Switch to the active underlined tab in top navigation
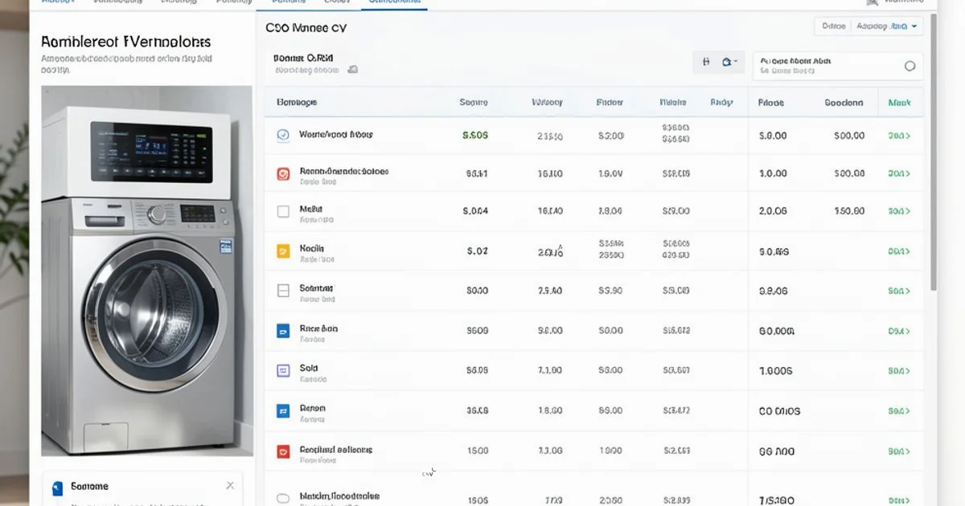965x506 pixels. pos(394,2)
